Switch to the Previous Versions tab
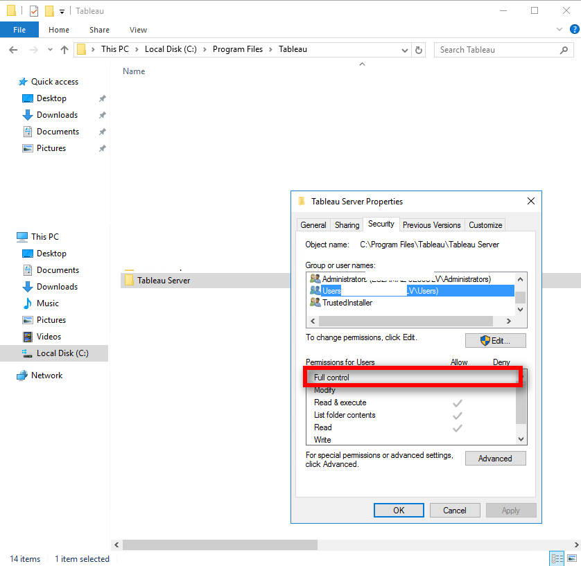The image size is (581, 566). click(x=431, y=225)
